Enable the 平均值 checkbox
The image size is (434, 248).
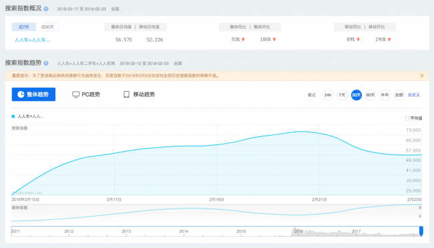point(407,118)
